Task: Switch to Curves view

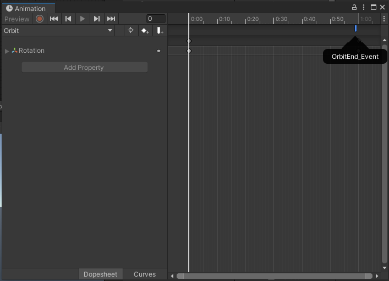Action: (x=145, y=274)
